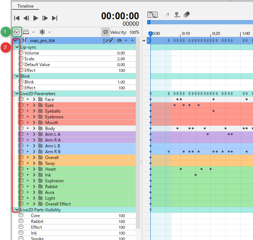
Task: Select the Timeline tab
Action: (25, 6)
